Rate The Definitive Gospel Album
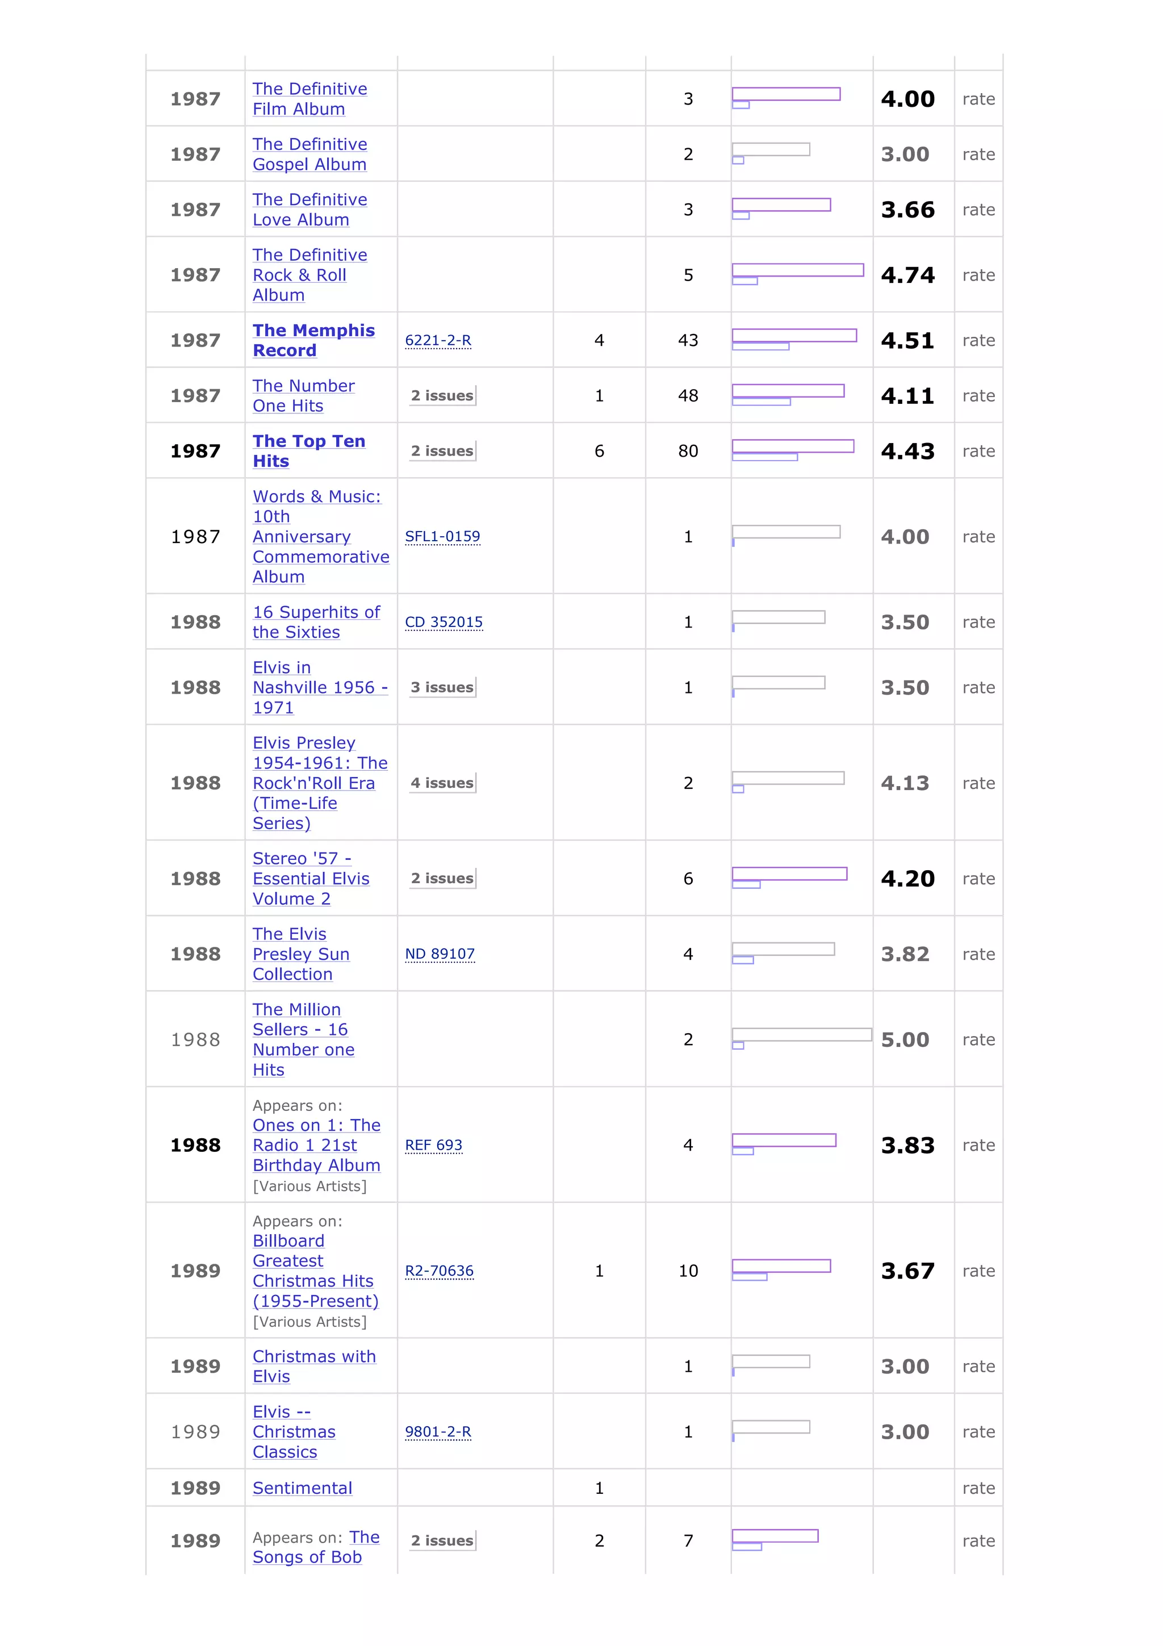This screenshot has height=1646, width=1163. coord(978,155)
